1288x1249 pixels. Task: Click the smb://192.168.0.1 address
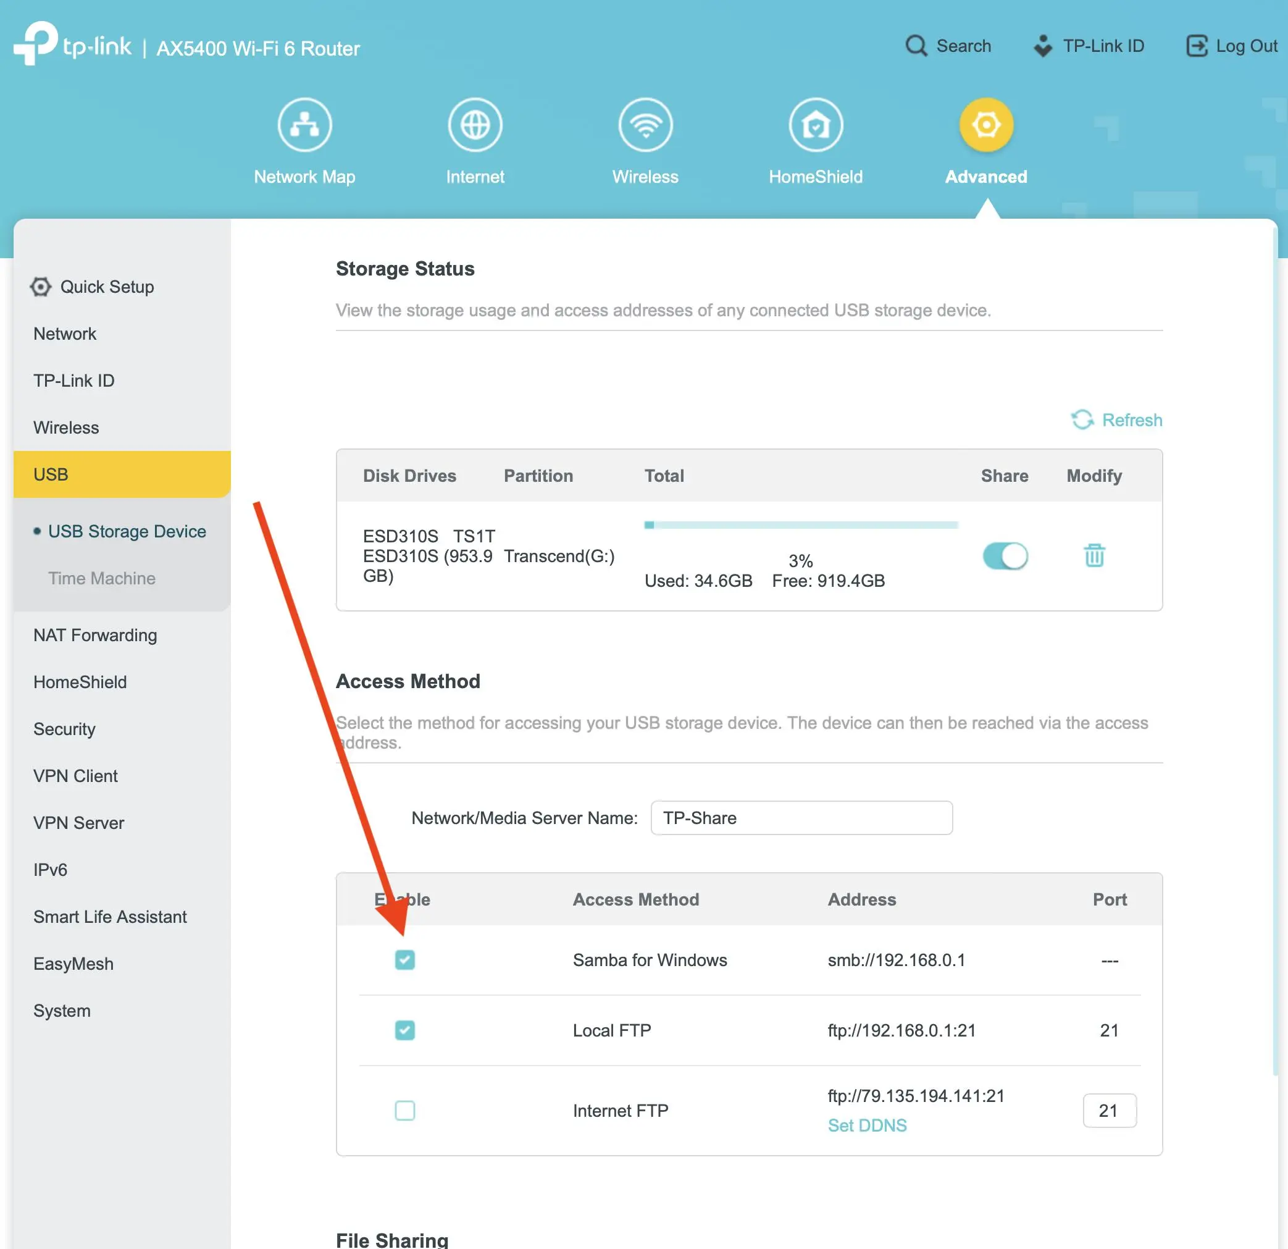coord(897,960)
